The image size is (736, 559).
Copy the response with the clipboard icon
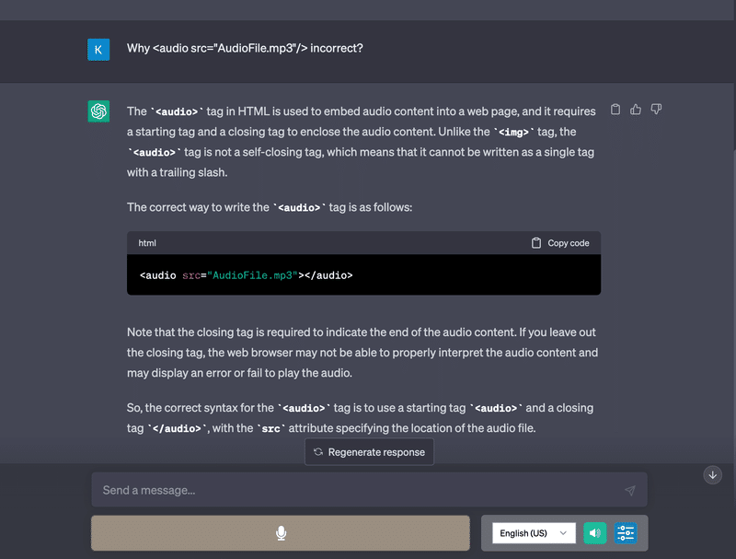click(x=615, y=110)
